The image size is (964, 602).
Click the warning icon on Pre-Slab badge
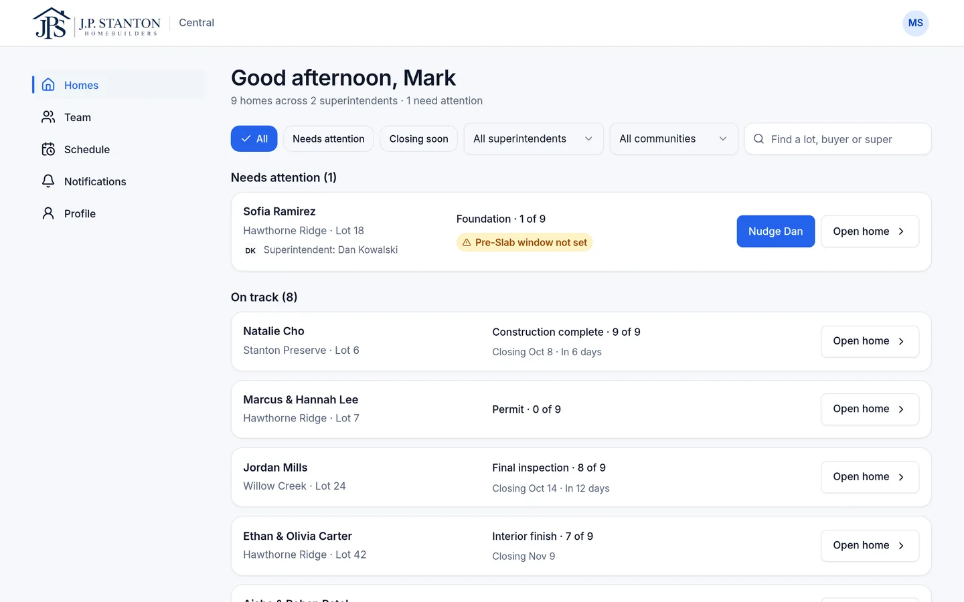467,243
